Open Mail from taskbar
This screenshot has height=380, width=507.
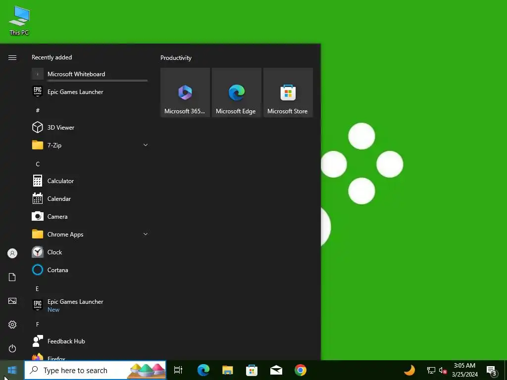(276, 370)
